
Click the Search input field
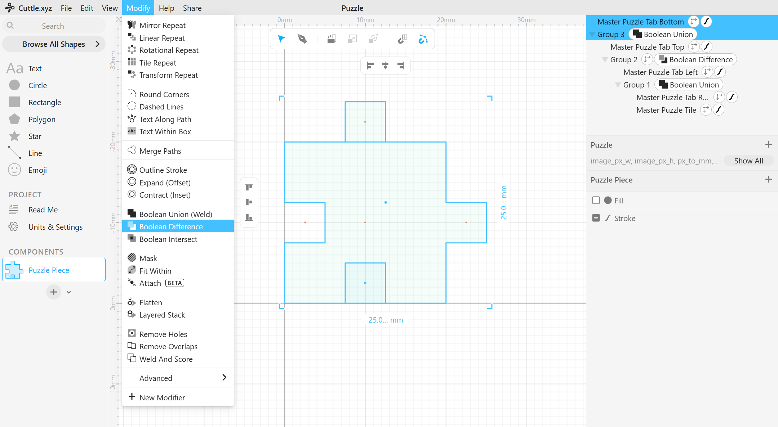54,26
